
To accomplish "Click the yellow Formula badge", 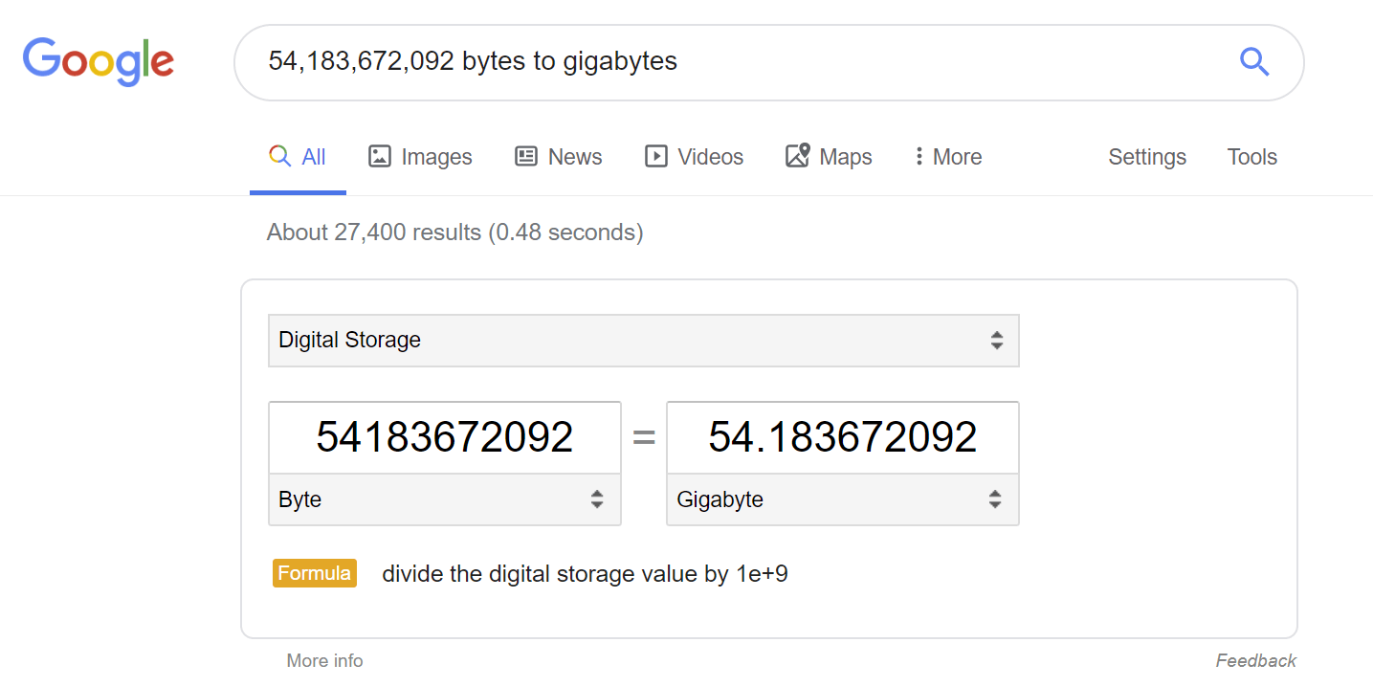I will point(315,573).
